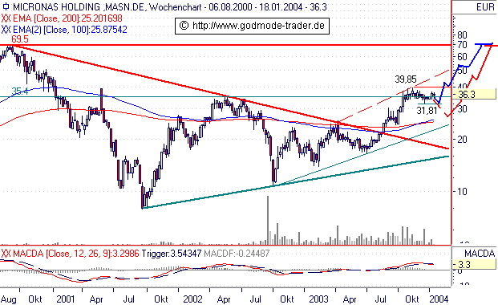Click the 2004 date axis label

[x=439, y=299]
